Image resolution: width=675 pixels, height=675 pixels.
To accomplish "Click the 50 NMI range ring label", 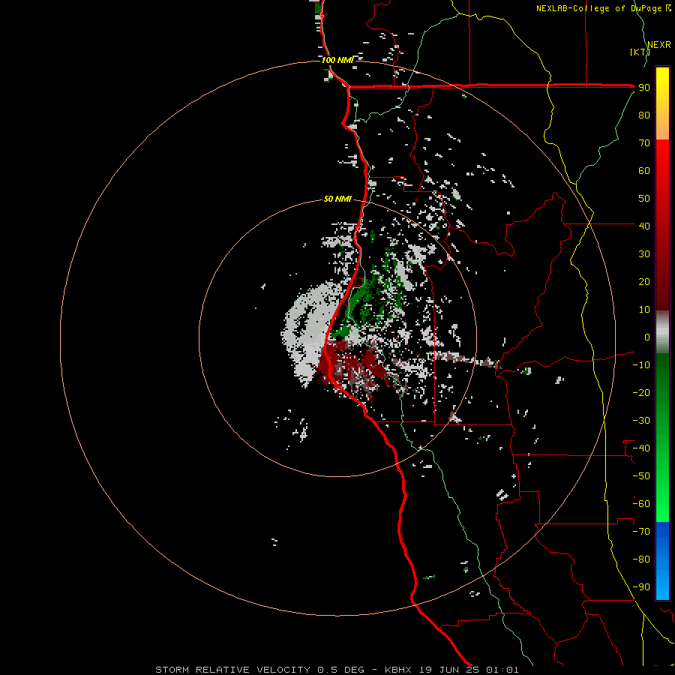I will tap(337, 199).
